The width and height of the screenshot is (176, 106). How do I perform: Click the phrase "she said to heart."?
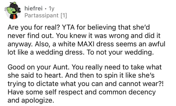[36, 75]
